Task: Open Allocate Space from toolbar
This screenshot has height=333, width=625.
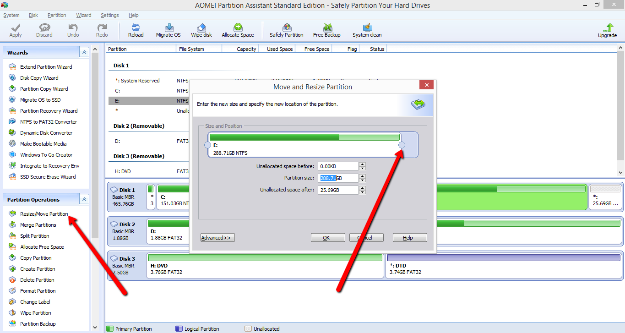Action: (x=238, y=31)
